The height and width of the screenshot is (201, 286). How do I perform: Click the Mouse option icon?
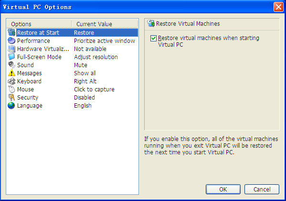click(11, 90)
